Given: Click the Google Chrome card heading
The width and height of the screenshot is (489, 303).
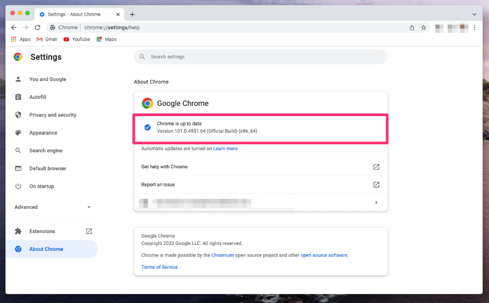Looking at the screenshot, I should point(183,103).
